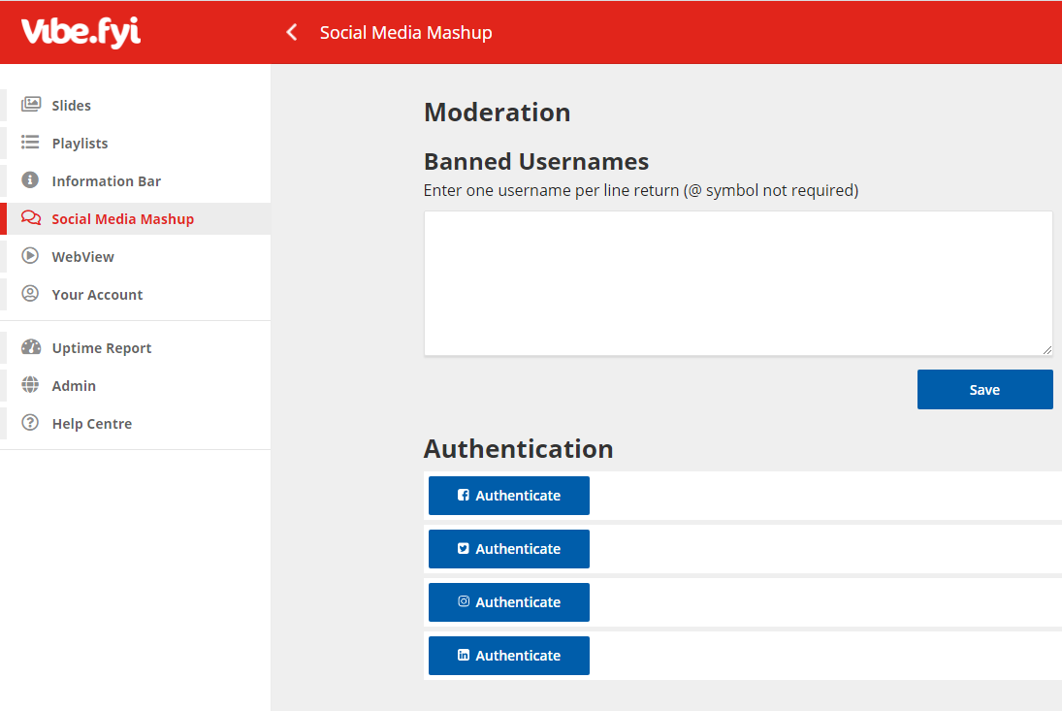This screenshot has width=1062, height=711.
Task: Click the Banned Usernames heading
Action: [x=536, y=162]
